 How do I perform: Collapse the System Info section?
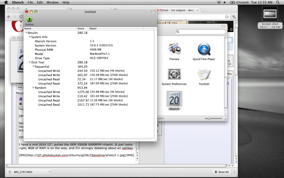30,37
